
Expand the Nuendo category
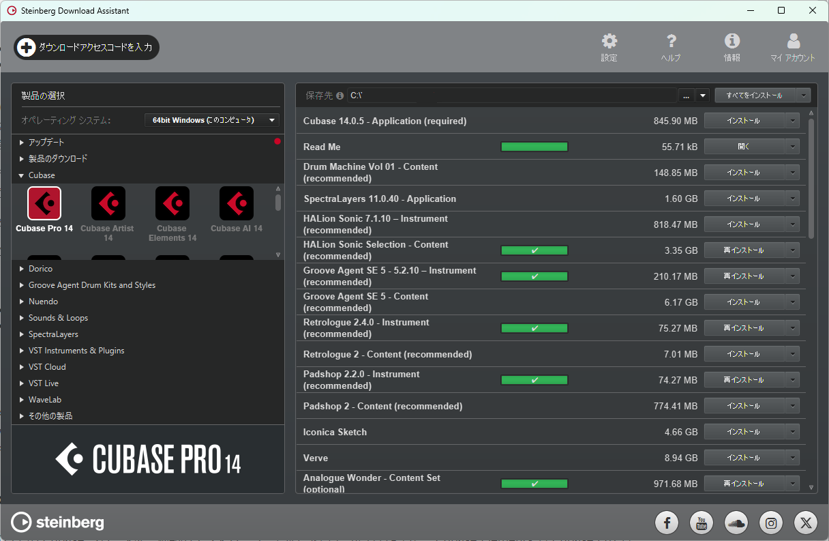tap(22, 302)
